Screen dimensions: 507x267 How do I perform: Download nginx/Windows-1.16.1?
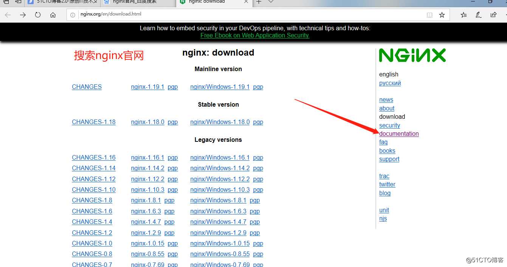point(220,157)
